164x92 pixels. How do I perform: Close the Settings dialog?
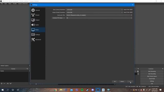click(132, 5)
